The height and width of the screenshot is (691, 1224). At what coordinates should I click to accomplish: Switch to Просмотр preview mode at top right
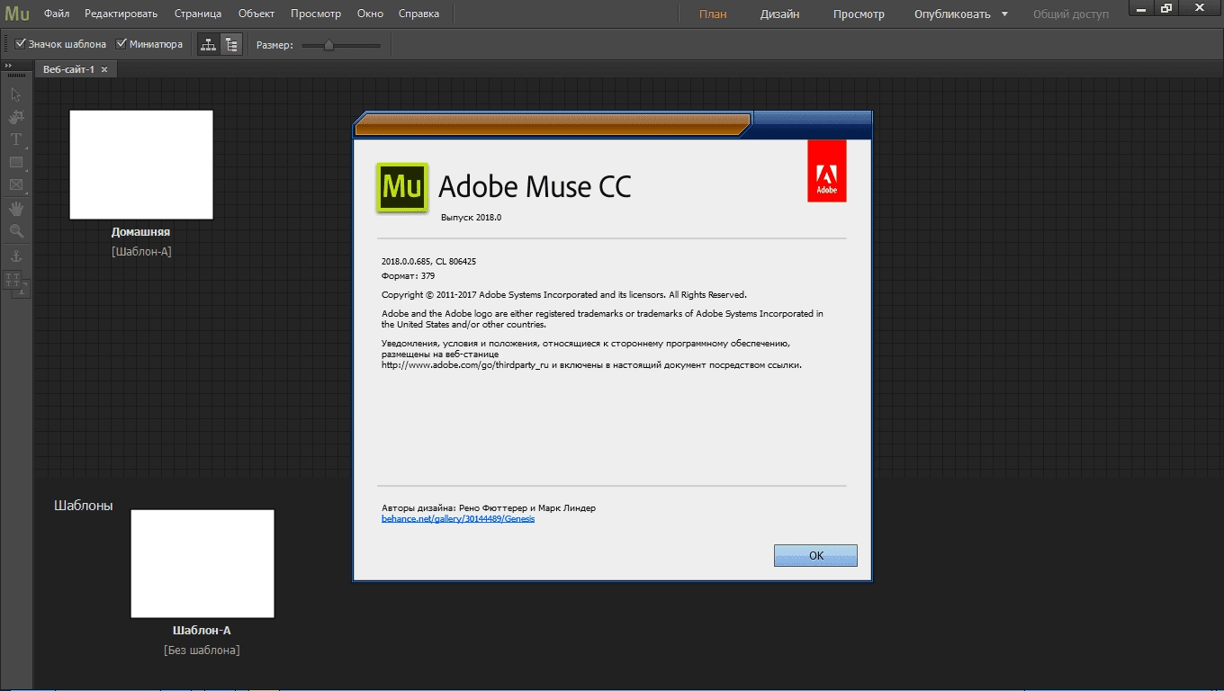coord(859,13)
